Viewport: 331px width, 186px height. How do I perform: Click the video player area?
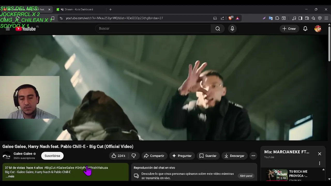(163, 88)
